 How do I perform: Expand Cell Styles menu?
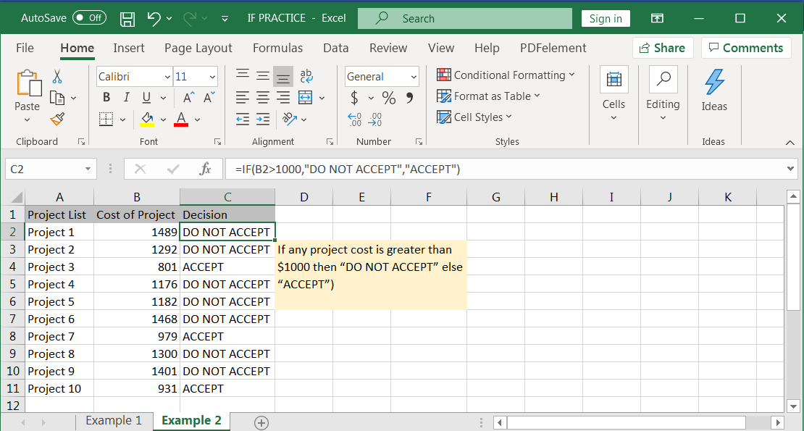(x=474, y=117)
